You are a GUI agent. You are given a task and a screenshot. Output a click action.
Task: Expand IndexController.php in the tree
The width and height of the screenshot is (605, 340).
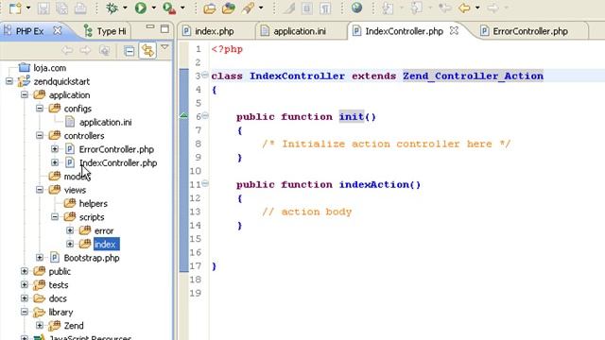pyautogui.click(x=55, y=162)
